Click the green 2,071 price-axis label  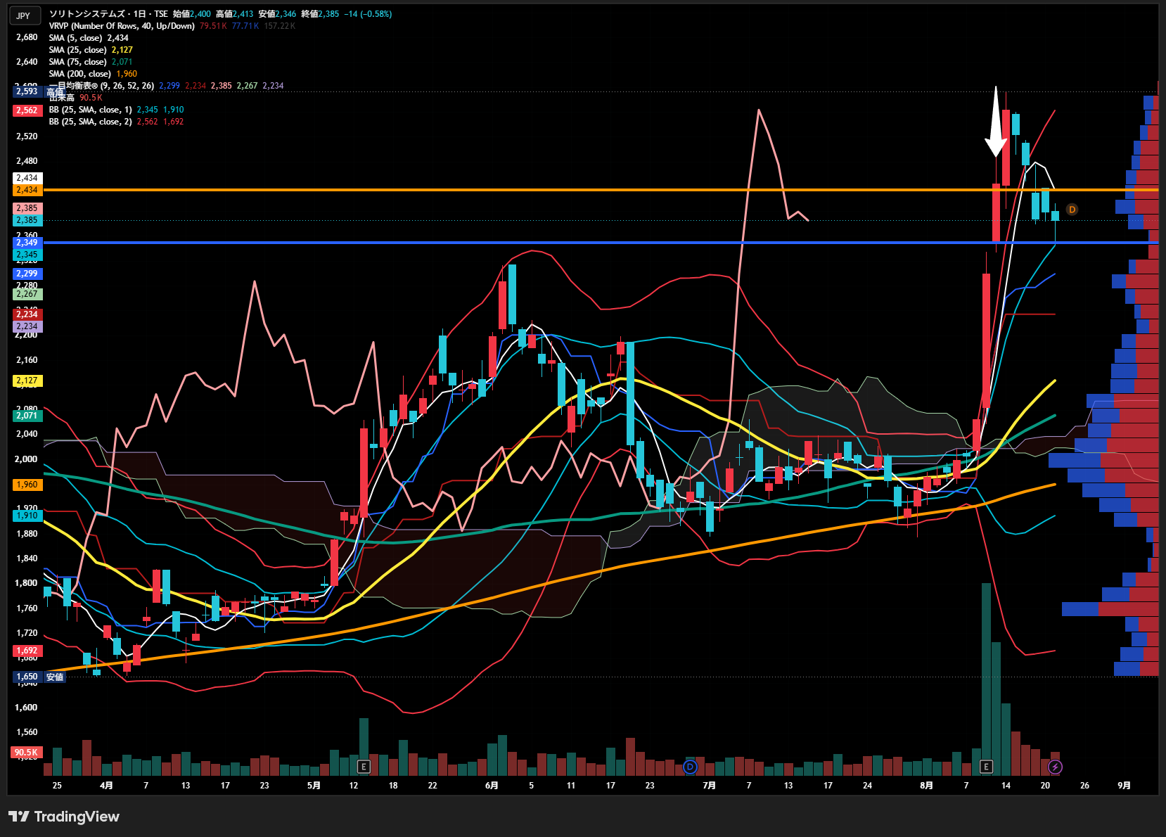pos(27,416)
